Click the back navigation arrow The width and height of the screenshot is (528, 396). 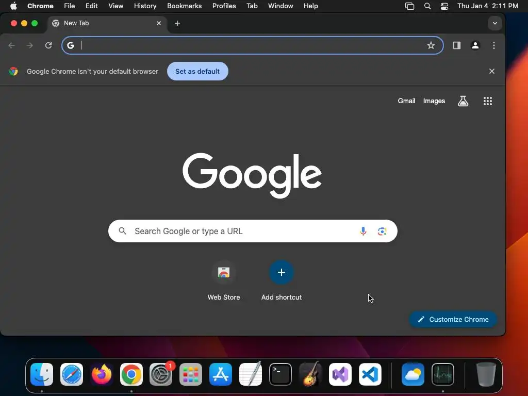11,45
